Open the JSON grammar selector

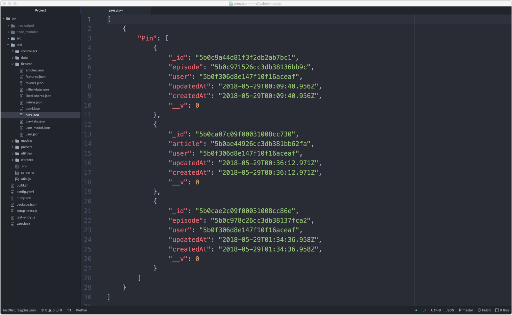(x=450, y=310)
